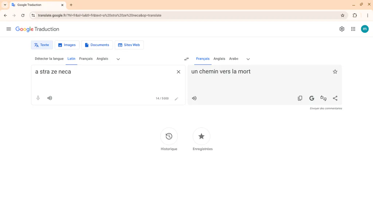Switch to the Images tab
Screen dimensions: 373x198
pos(67,45)
